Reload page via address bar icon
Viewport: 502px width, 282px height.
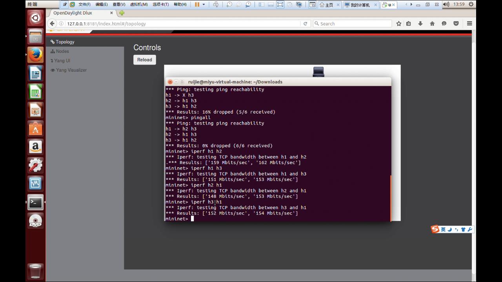[305, 23]
